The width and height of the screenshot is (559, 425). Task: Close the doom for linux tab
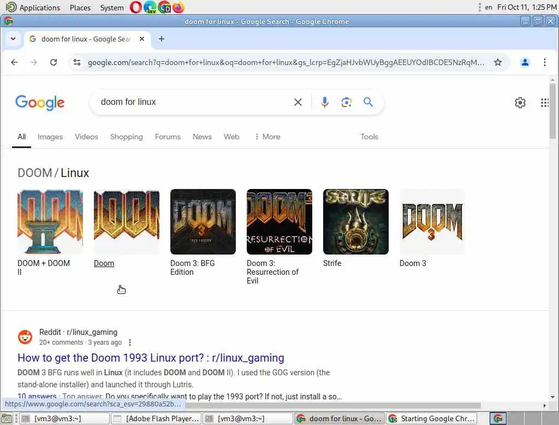[142, 39]
